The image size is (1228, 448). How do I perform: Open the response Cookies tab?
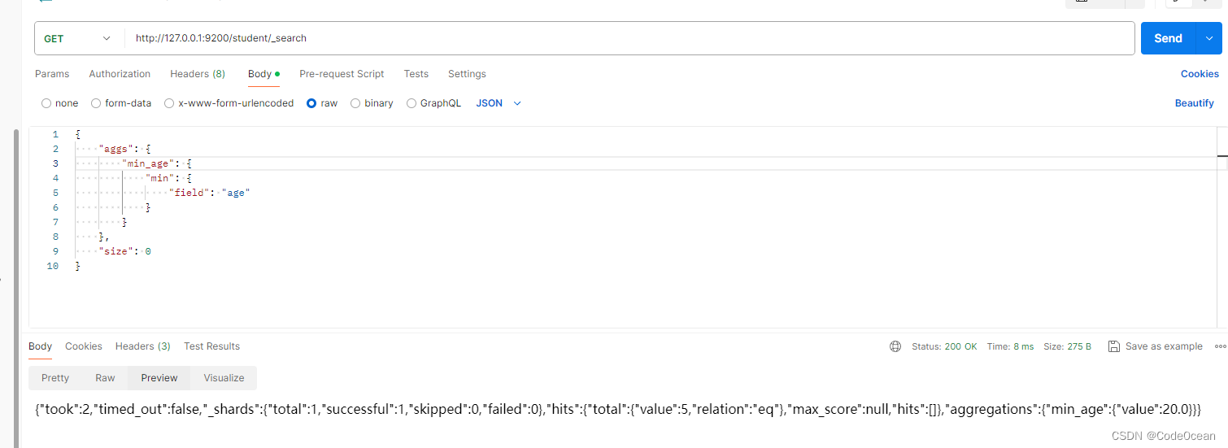point(84,346)
